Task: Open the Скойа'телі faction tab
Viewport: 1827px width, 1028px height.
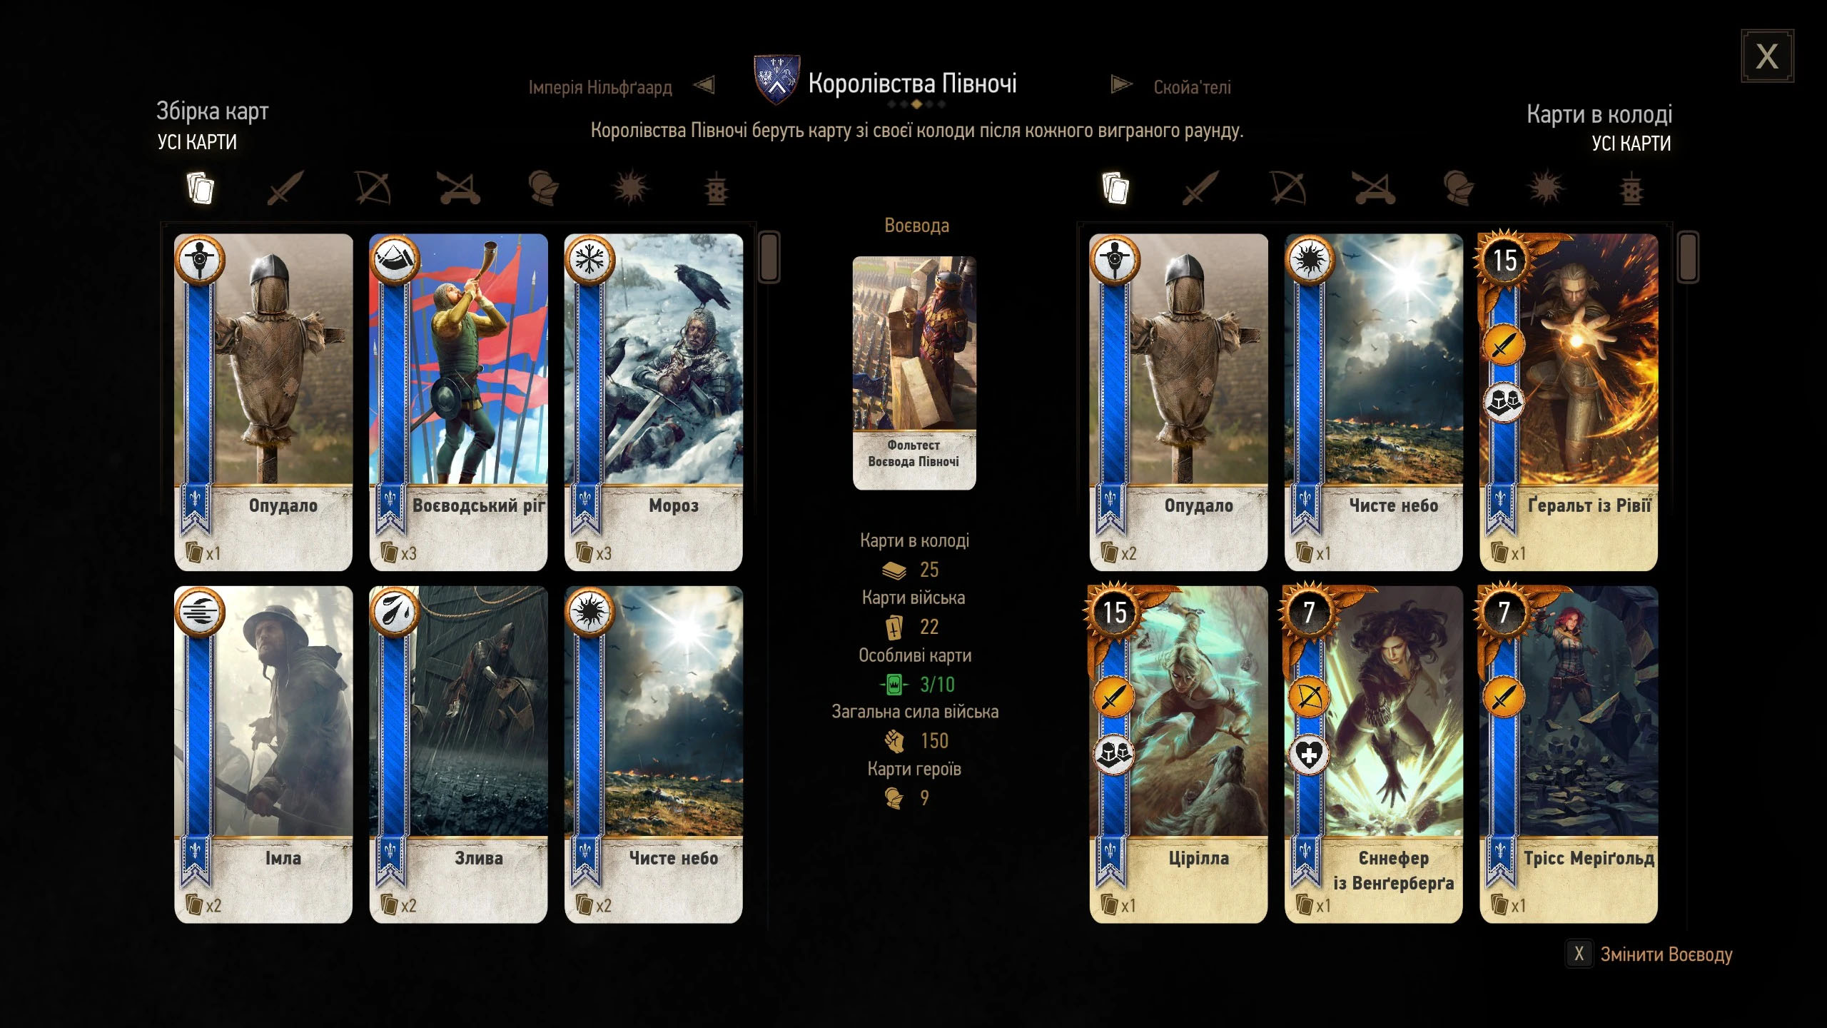Action: click(1192, 87)
